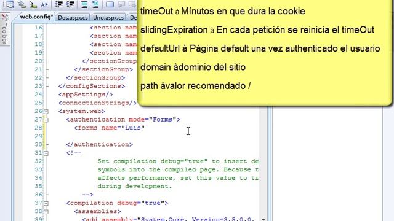Viewport: 394px width, 221px height.
Task: Collapse the compilation element at line 37
Action: pos(46,203)
